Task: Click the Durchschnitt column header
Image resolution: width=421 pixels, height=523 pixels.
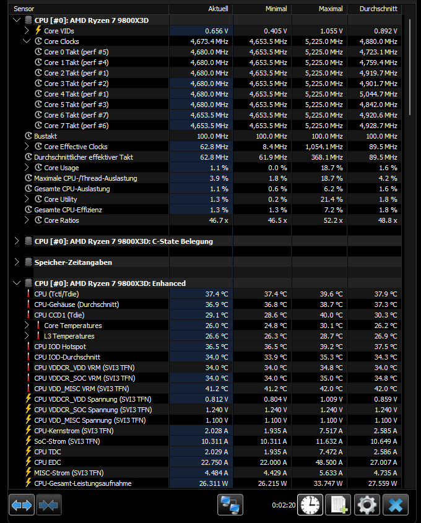Action: tap(375, 9)
